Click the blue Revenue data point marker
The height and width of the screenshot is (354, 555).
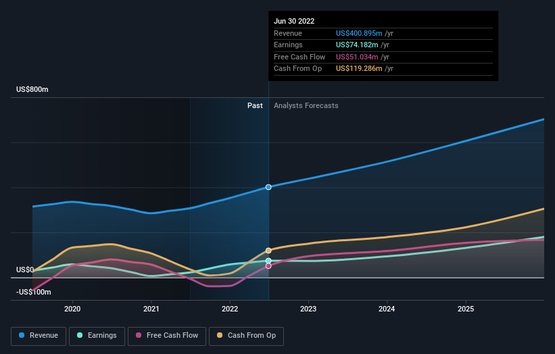click(268, 187)
